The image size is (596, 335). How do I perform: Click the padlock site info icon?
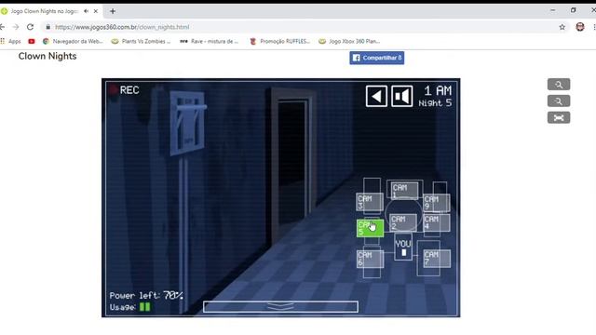tap(47, 27)
